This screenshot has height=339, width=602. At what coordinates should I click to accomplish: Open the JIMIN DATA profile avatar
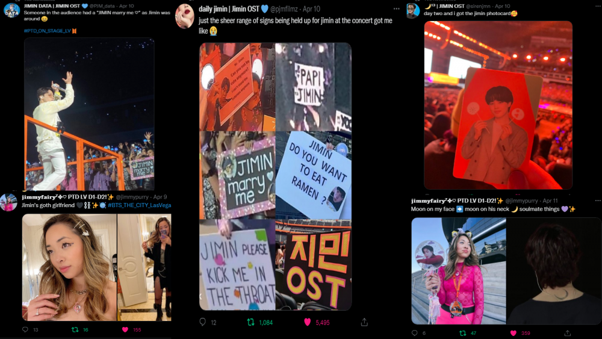(11, 10)
